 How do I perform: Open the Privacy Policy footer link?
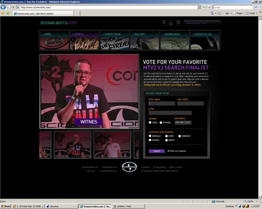[x=159, y=167]
